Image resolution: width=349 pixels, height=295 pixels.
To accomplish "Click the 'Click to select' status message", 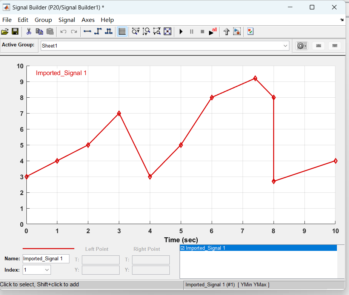I will (x=39, y=284).
